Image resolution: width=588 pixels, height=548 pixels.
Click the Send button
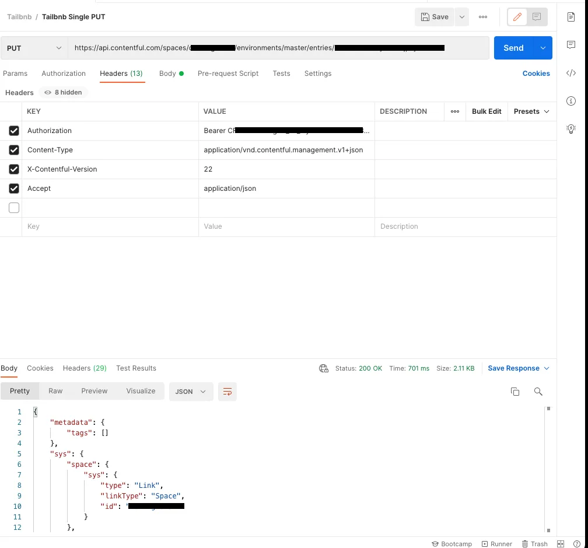pos(513,48)
